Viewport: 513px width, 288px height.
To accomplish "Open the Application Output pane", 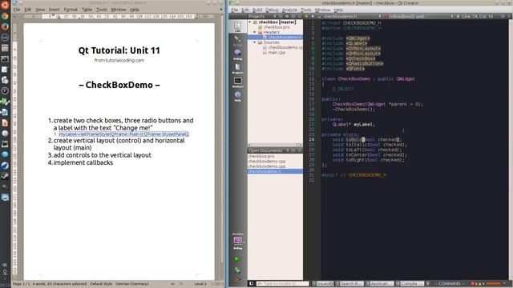I will pyautogui.click(x=379, y=283).
